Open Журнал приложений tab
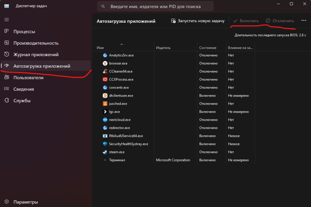The width and height of the screenshot is (311, 207). pos(46,55)
